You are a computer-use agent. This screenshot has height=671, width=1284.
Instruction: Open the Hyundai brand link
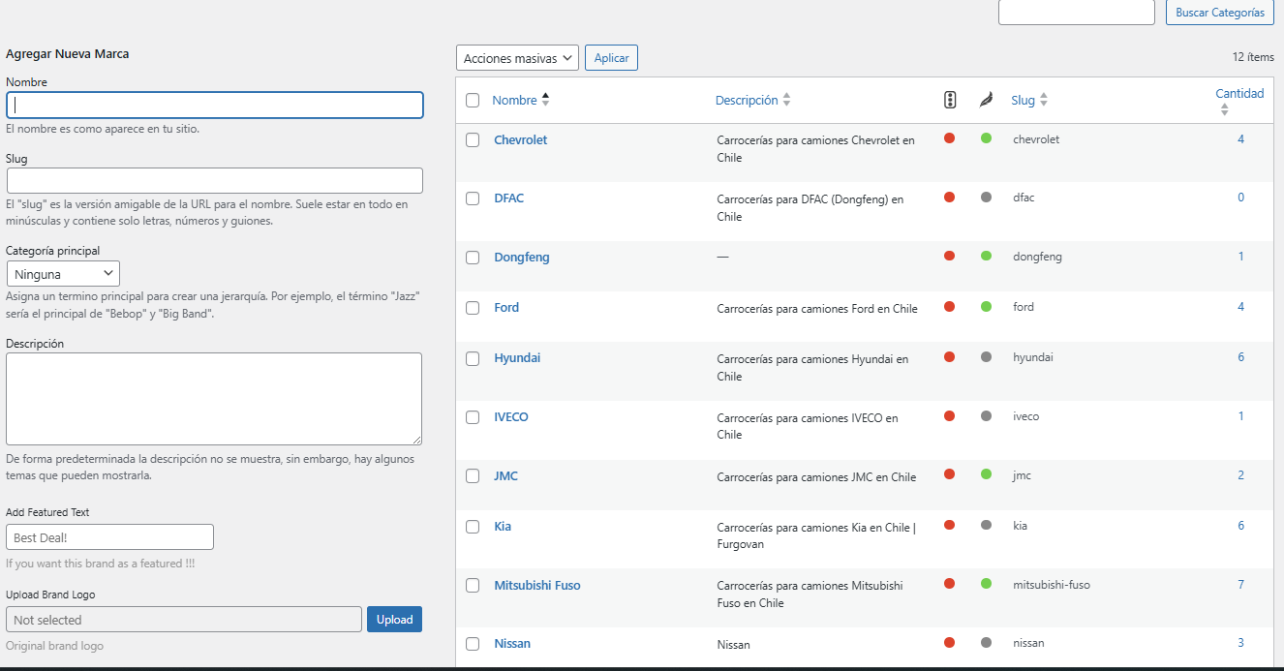[x=517, y=358]
